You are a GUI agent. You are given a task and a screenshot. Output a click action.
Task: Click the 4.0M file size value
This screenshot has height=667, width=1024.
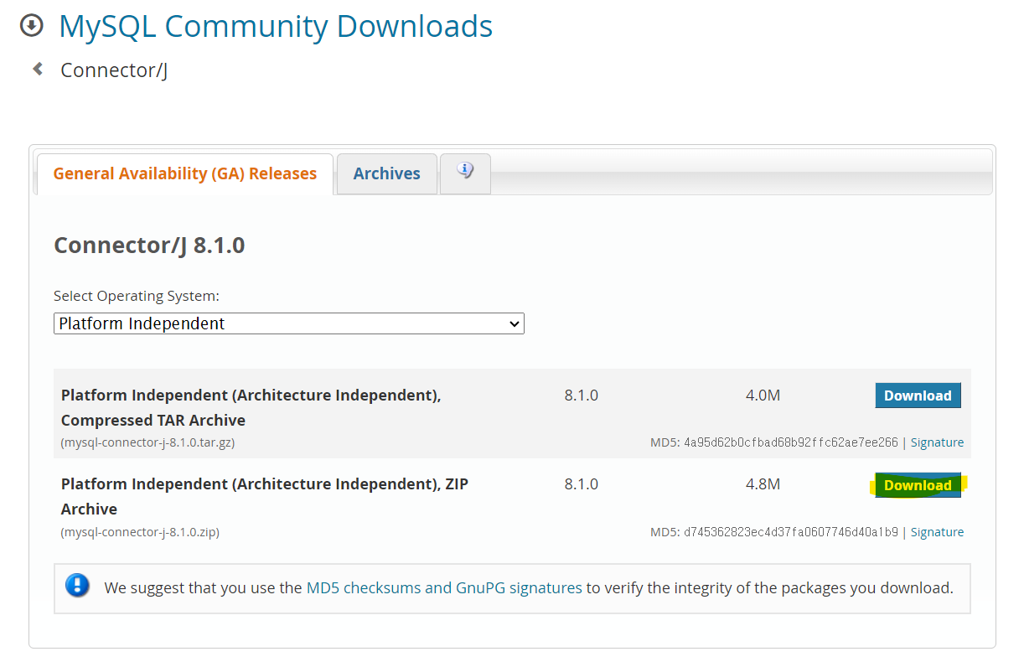[x=763, y=396]
